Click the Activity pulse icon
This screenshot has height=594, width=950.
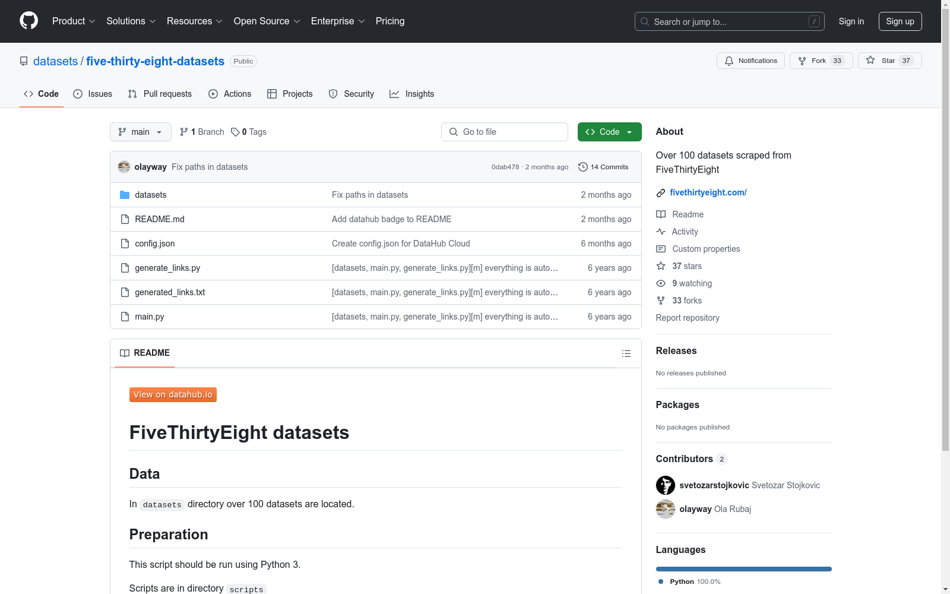coord(661,232)
